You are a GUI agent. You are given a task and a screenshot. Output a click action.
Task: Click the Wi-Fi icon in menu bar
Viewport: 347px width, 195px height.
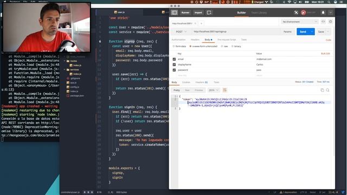[x=289, y=2]
